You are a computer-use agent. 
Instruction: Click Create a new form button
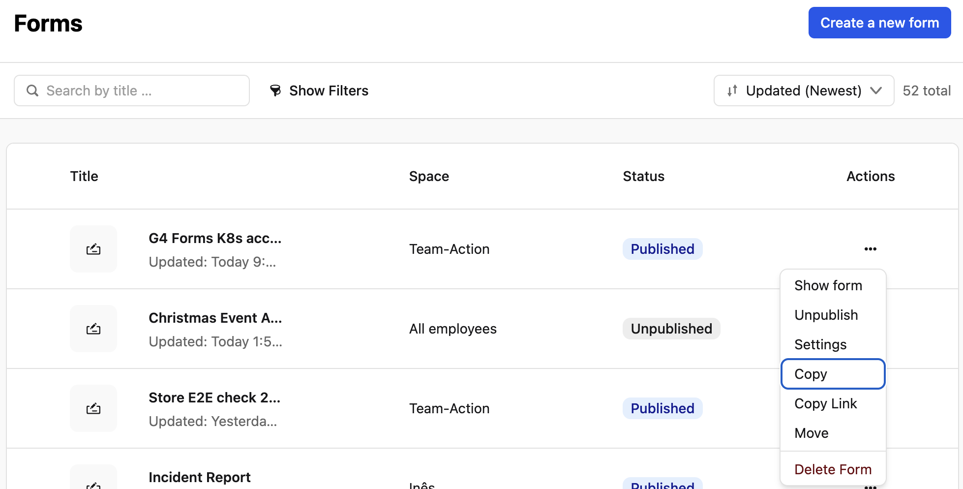(879, 23)
